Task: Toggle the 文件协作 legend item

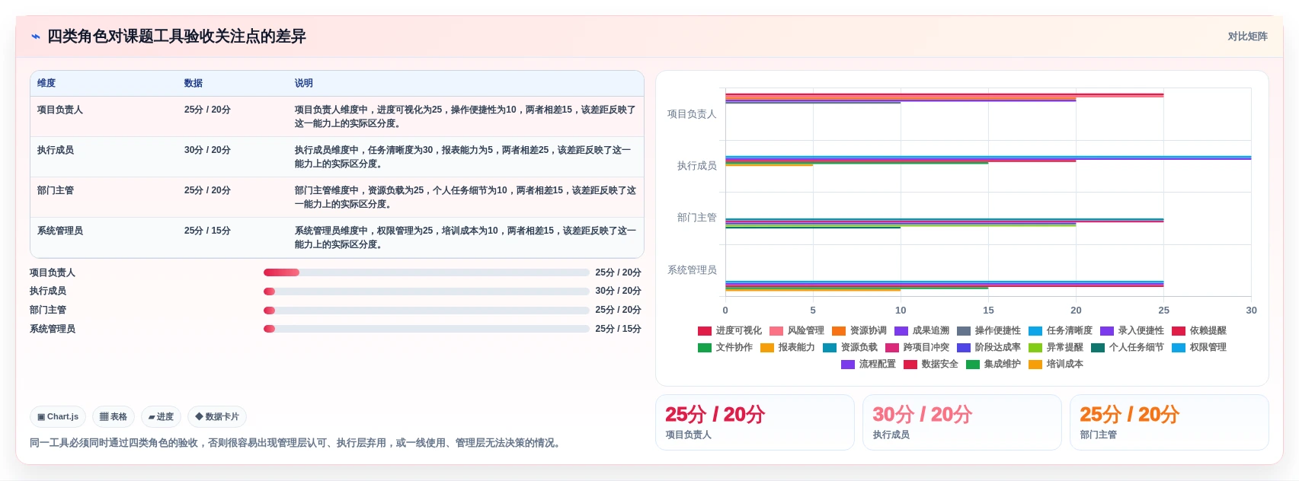Action: point(725,347)
